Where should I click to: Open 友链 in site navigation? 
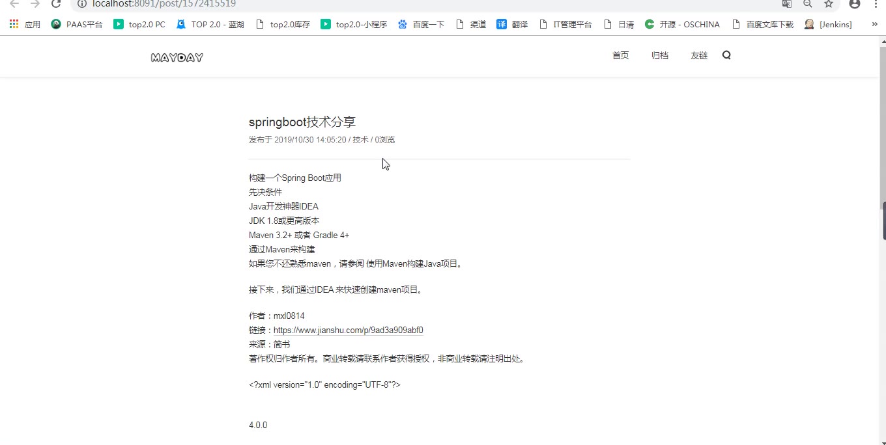click(699, 55)
